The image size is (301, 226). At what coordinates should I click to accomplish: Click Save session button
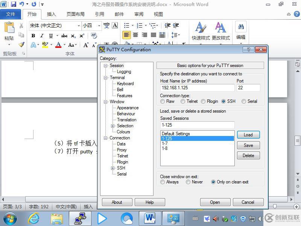click(248, 145)
